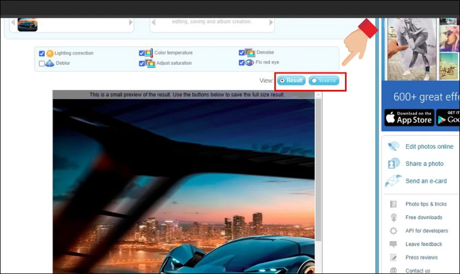
Task: Click the Press reviews pencil icon
Action: (393, 258)
